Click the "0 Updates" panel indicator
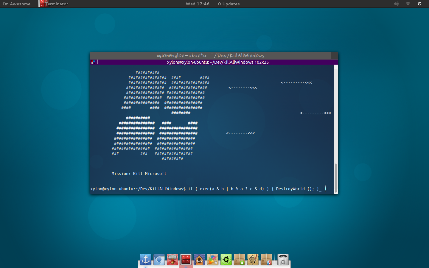Image resolution: width=429 pixels, height=268 pixels. pos(229,4)
